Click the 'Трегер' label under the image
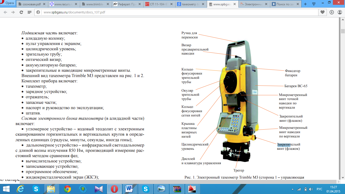Screen dimensions: 345x194 pos(239,171)
